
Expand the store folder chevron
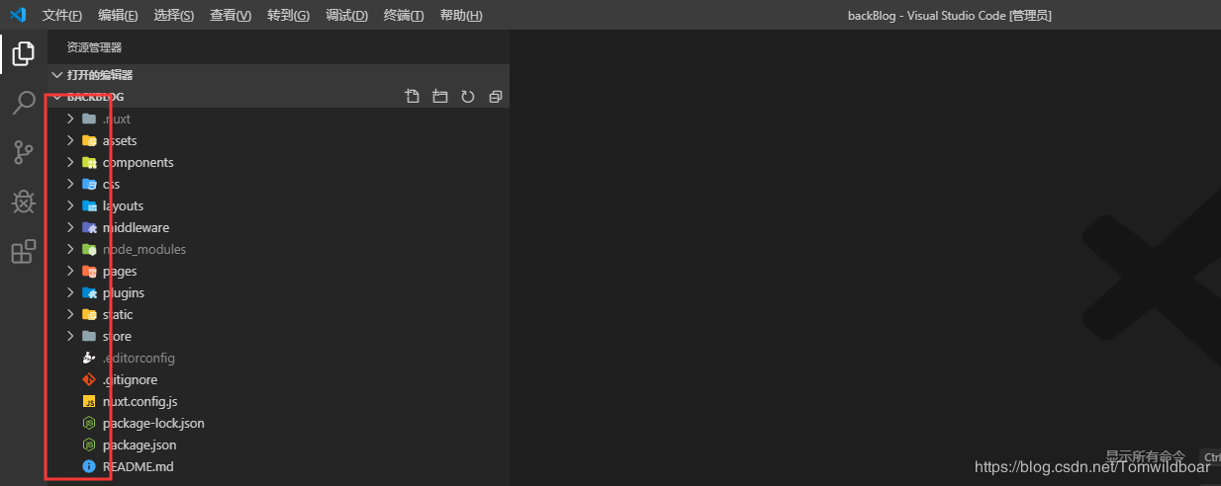[70, 336]
